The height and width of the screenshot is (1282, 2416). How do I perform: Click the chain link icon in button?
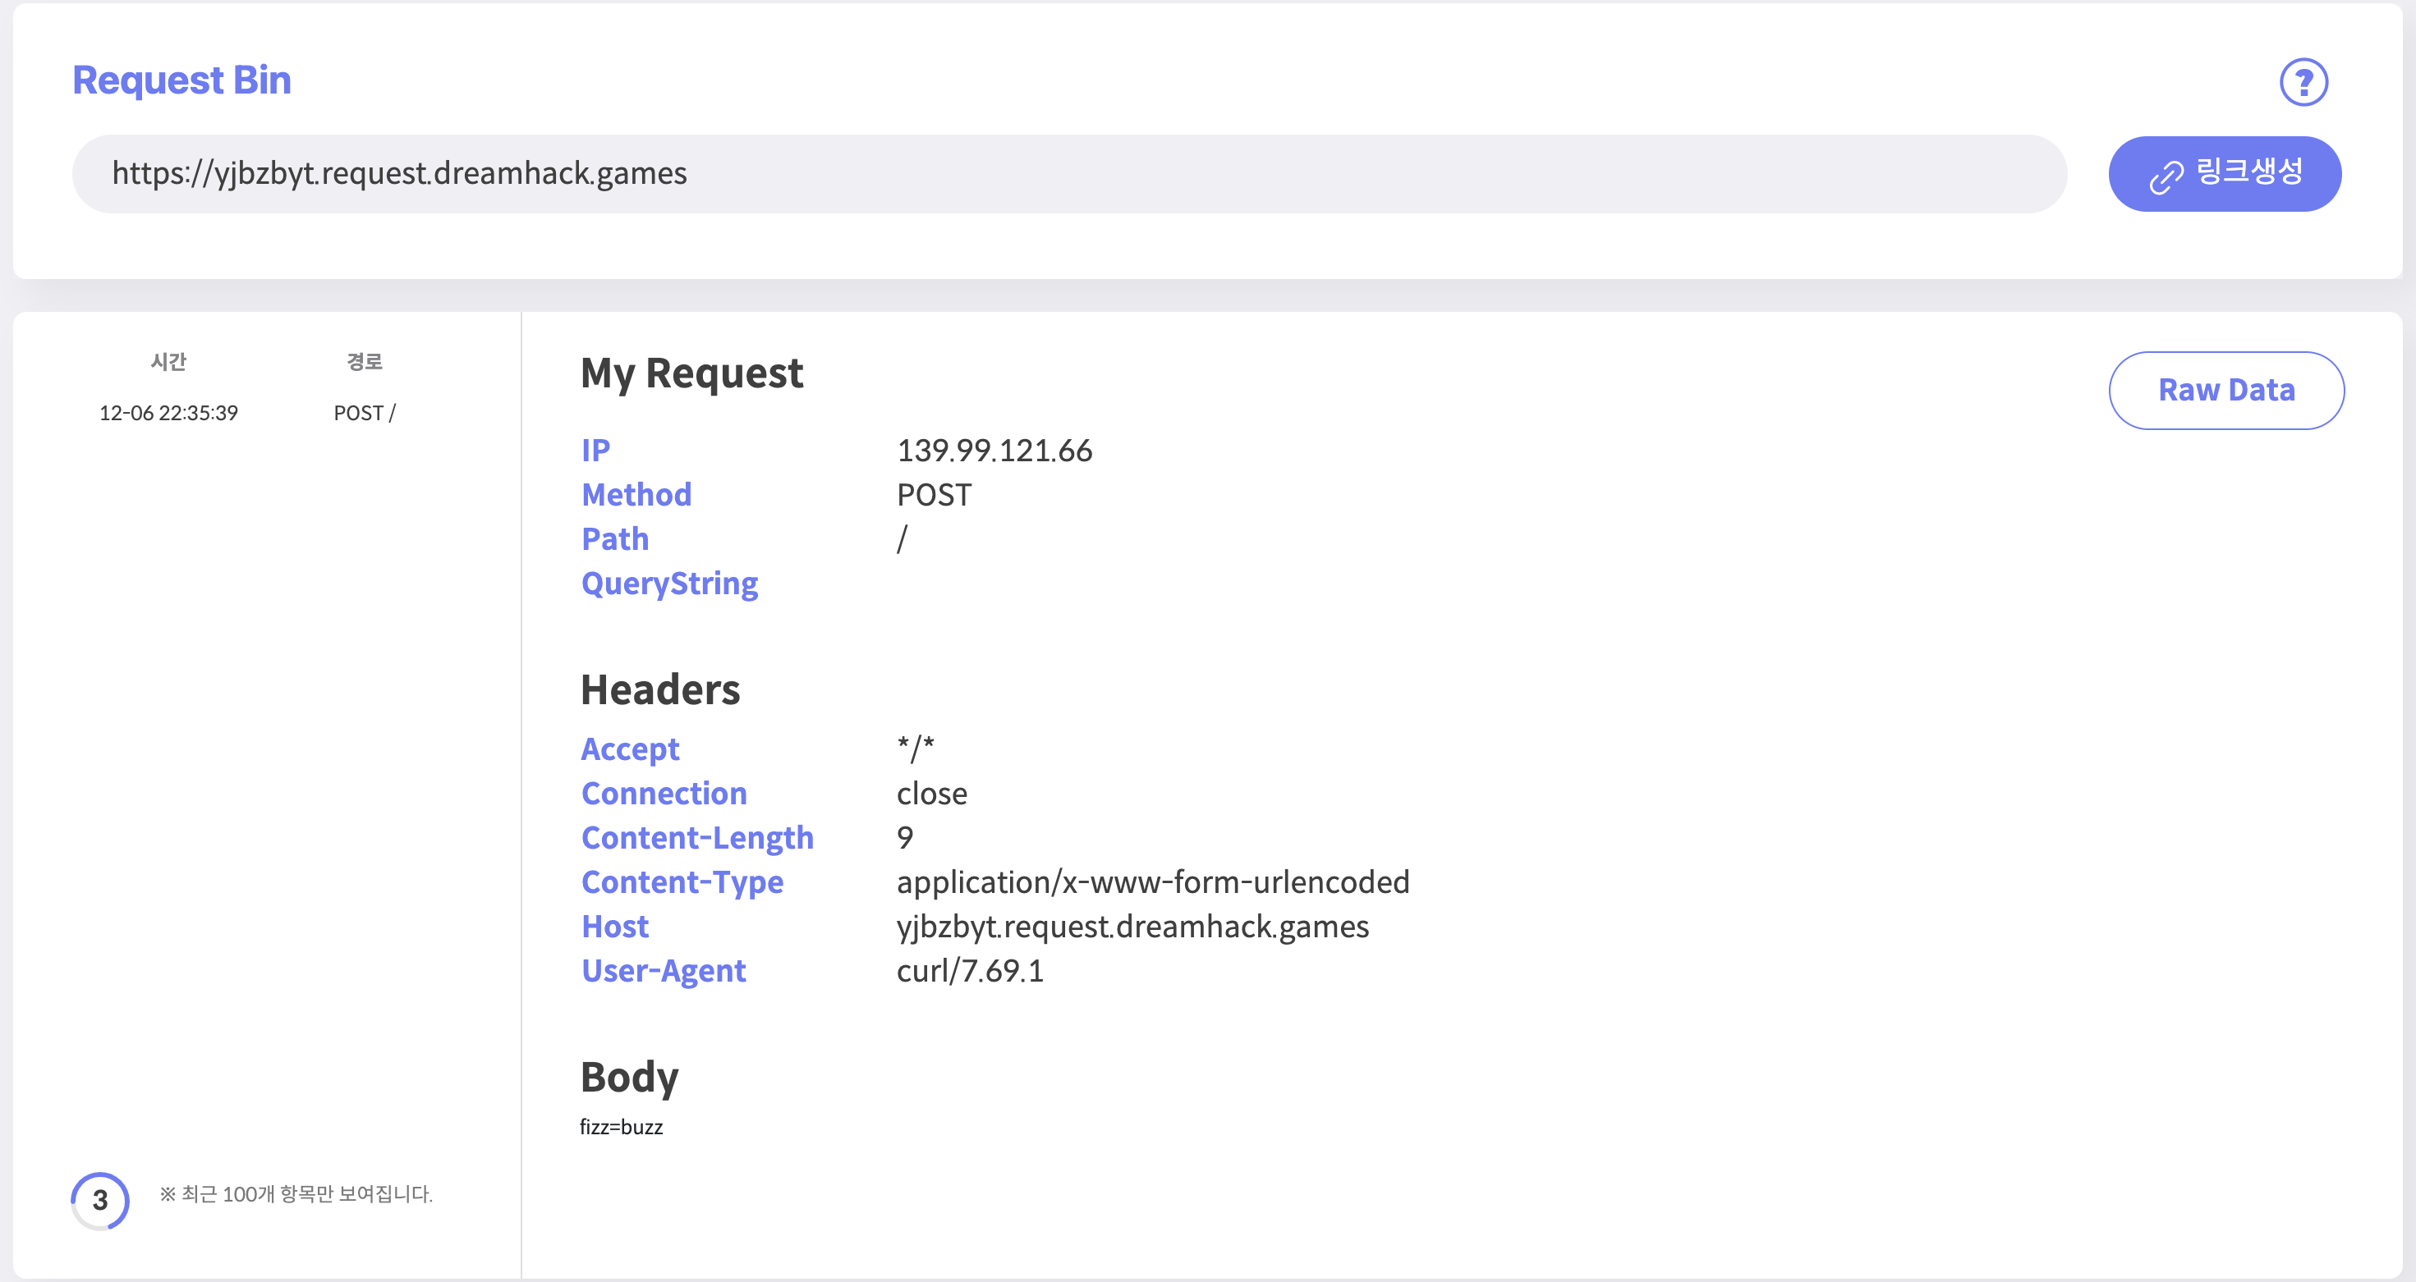pos(2166,176)
